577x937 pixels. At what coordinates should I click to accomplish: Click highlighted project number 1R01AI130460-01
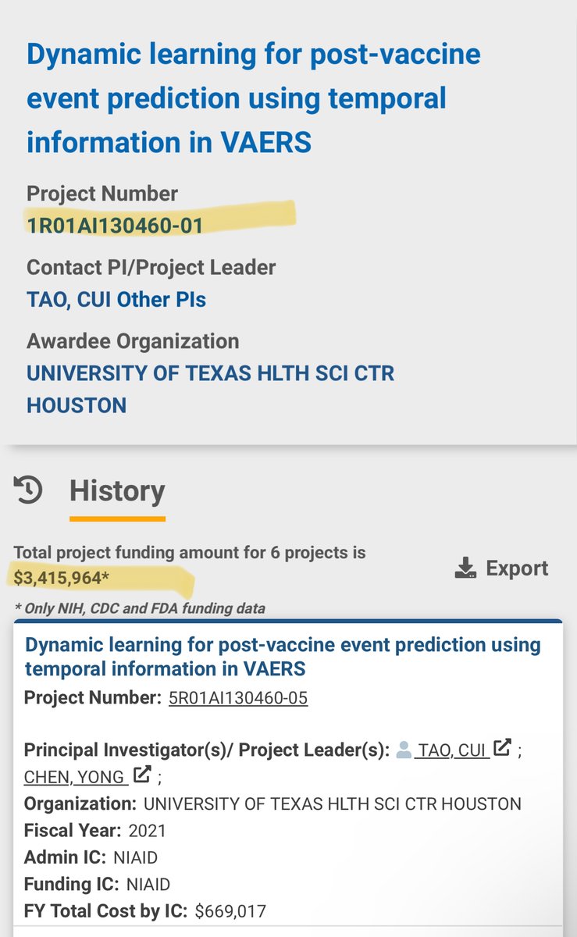pos(115,226)
